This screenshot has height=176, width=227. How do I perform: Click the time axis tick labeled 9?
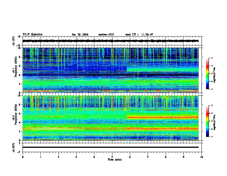pos(183,157)
